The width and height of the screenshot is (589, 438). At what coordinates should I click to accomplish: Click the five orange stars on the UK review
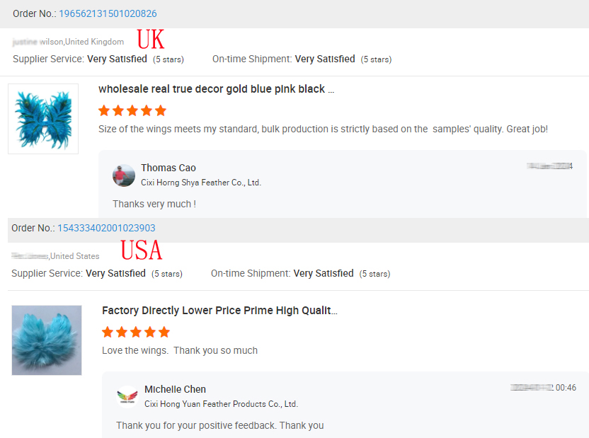point(132,110)
